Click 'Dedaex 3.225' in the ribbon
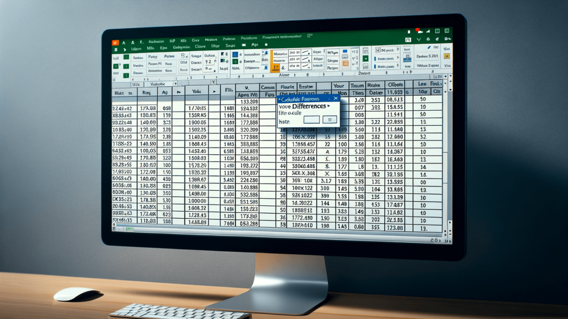The height and width of the screenshot is (319, 568). point(427,56)
